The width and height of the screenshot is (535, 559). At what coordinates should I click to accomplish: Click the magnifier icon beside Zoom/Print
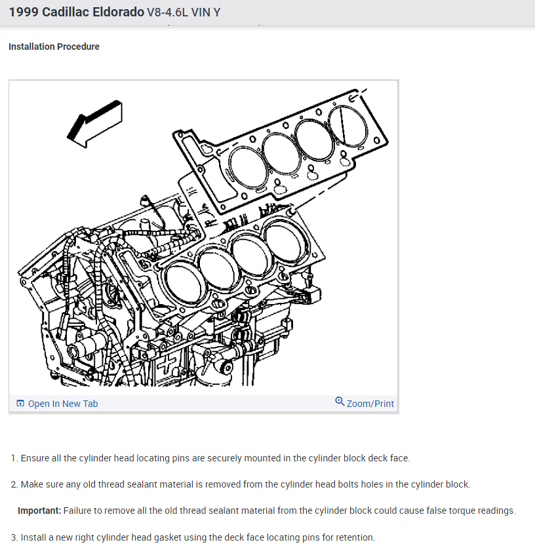tap(340, 402)
